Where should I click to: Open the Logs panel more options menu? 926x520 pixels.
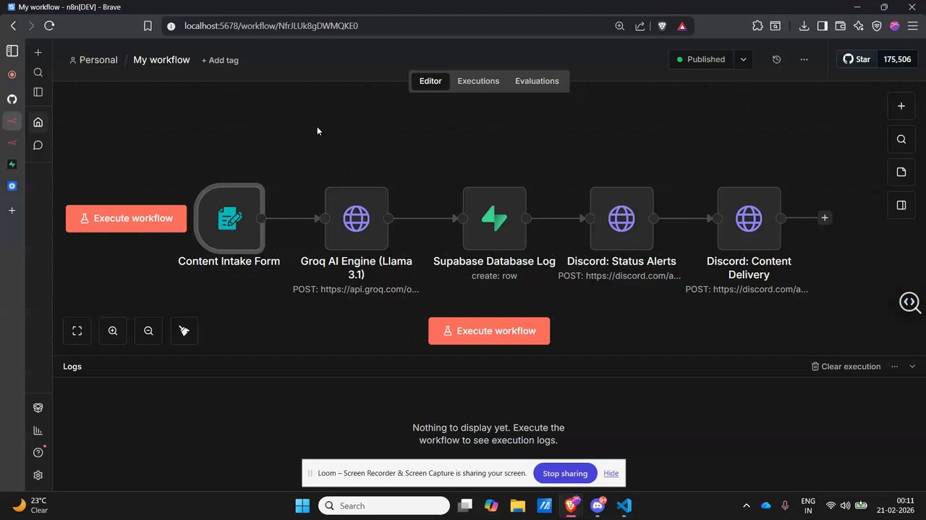pyautogui.click(x=895, y=366)
